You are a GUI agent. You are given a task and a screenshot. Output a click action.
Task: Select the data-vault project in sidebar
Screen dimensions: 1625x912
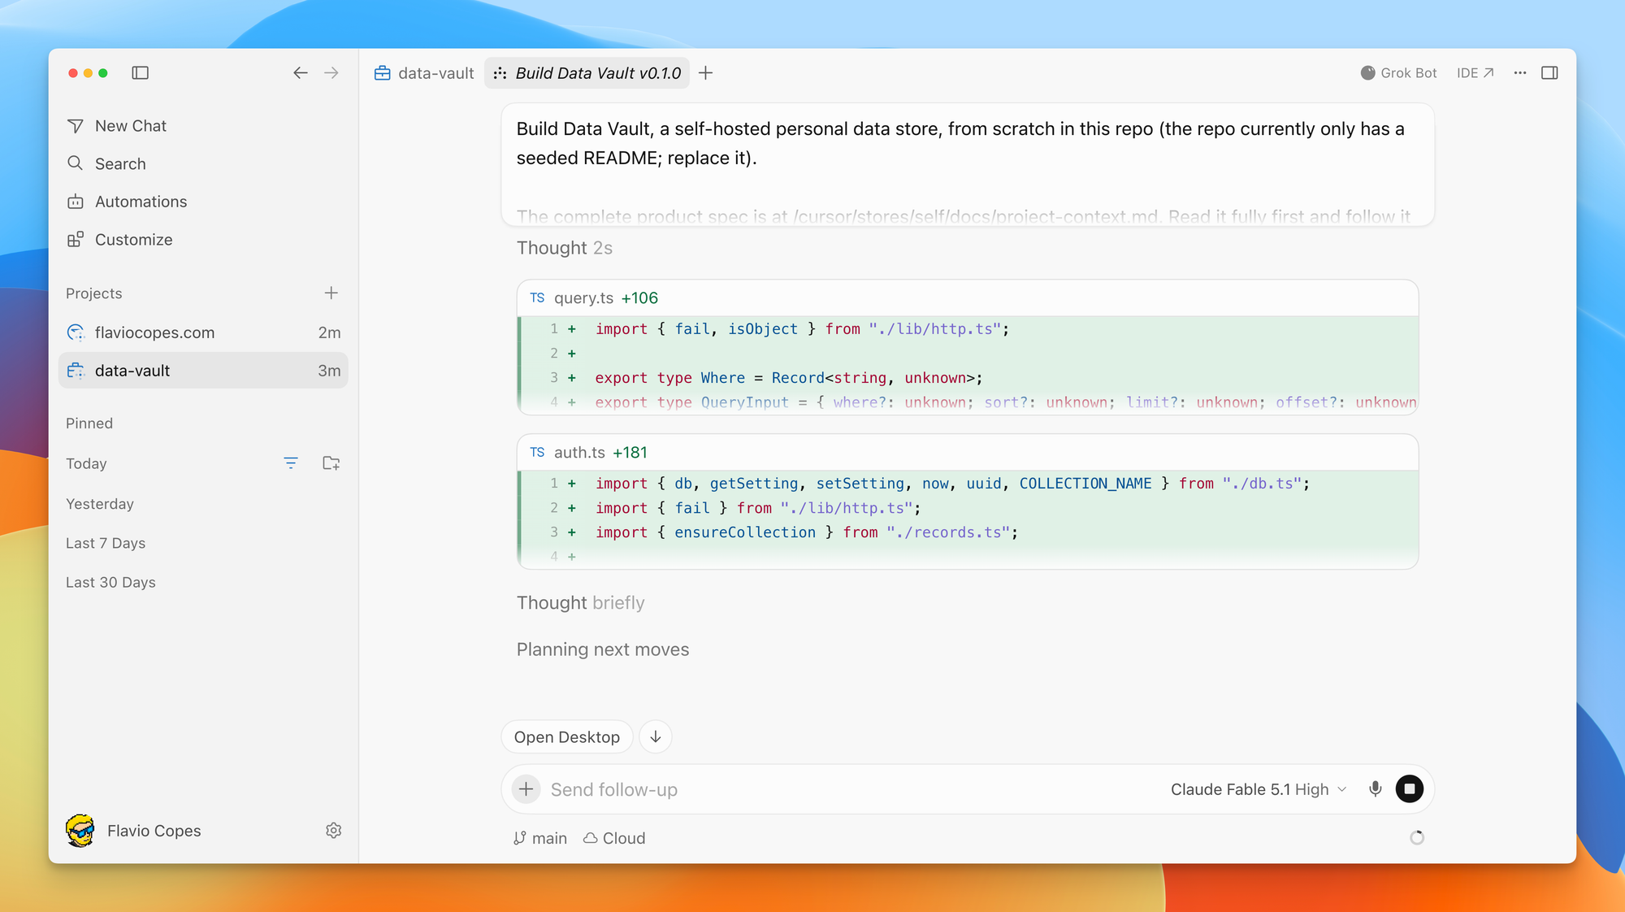point(203,371)
